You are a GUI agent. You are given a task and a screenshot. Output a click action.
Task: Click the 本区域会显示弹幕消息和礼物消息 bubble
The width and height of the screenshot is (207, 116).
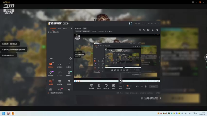pyautogui.click(x=13, y=49)
